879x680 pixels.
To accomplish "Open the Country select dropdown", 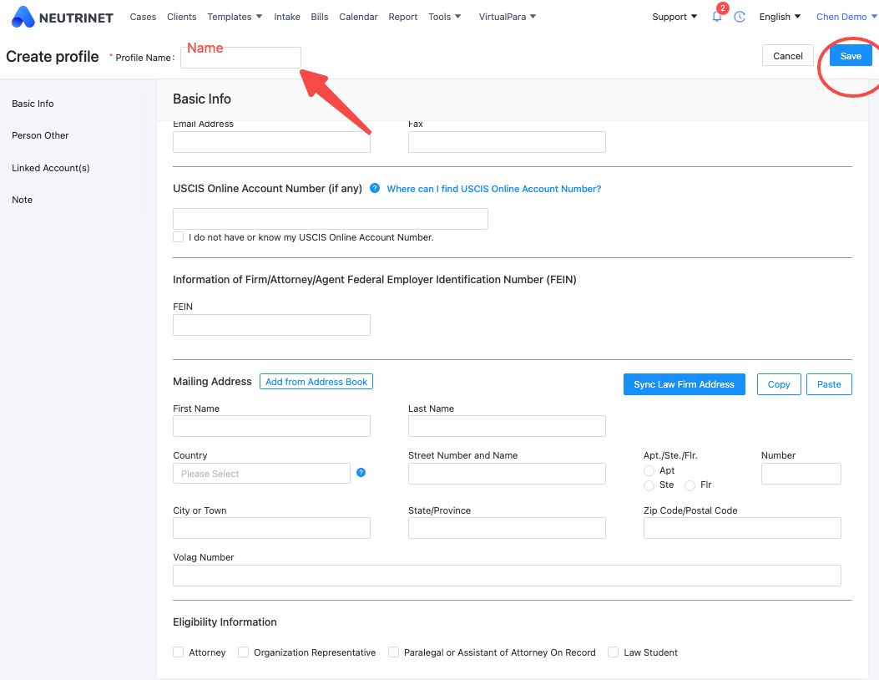I will 261,474.
